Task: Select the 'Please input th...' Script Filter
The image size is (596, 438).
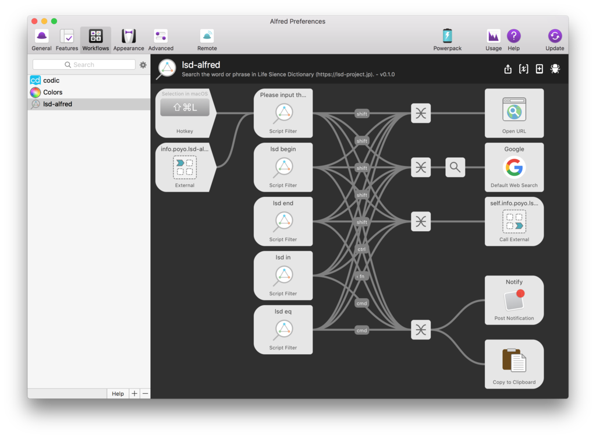Action: pyautogui.click(x=283, y=114)
